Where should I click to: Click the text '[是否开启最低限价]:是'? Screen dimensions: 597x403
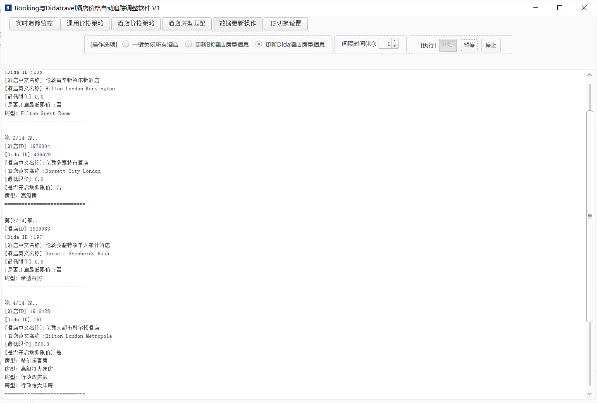point(33,353)
